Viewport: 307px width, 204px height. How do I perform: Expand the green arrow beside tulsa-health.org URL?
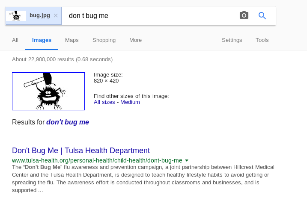point(187,160)
